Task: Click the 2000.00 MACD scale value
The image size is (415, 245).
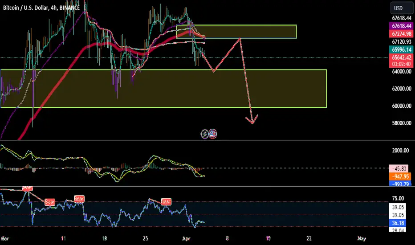Action: coord(400,151)
